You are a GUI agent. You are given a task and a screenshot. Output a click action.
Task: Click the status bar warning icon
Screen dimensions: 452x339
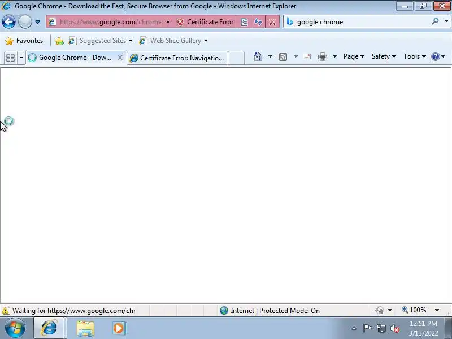tap(5, 311)
